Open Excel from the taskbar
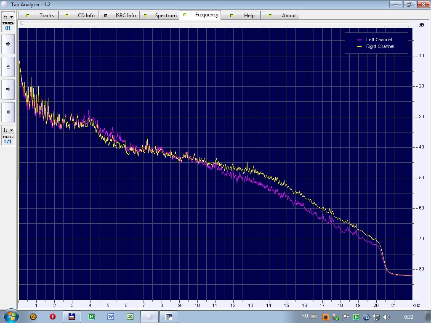This screenshot has height=323, width=431. coord(130,317)
